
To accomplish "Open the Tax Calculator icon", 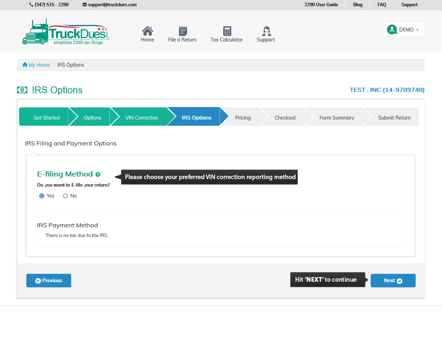I will 227,31.
